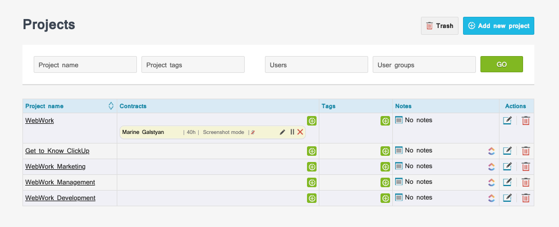Edit the WebWork Management project
Image resolution: width=559 pixels, height=227 pixels.
coord(507,182)
